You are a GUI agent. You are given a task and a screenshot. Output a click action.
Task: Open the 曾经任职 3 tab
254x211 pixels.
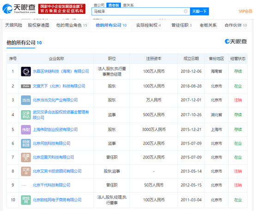click(181, 25)
